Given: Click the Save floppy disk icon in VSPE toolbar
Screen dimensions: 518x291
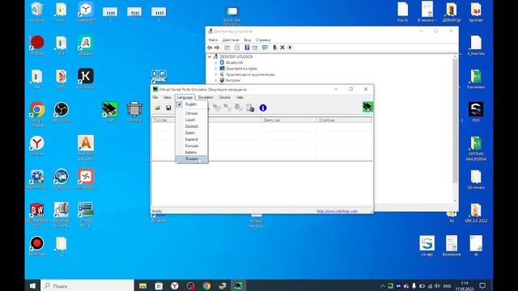Looking at the screenshot, I should pos(168,108).
